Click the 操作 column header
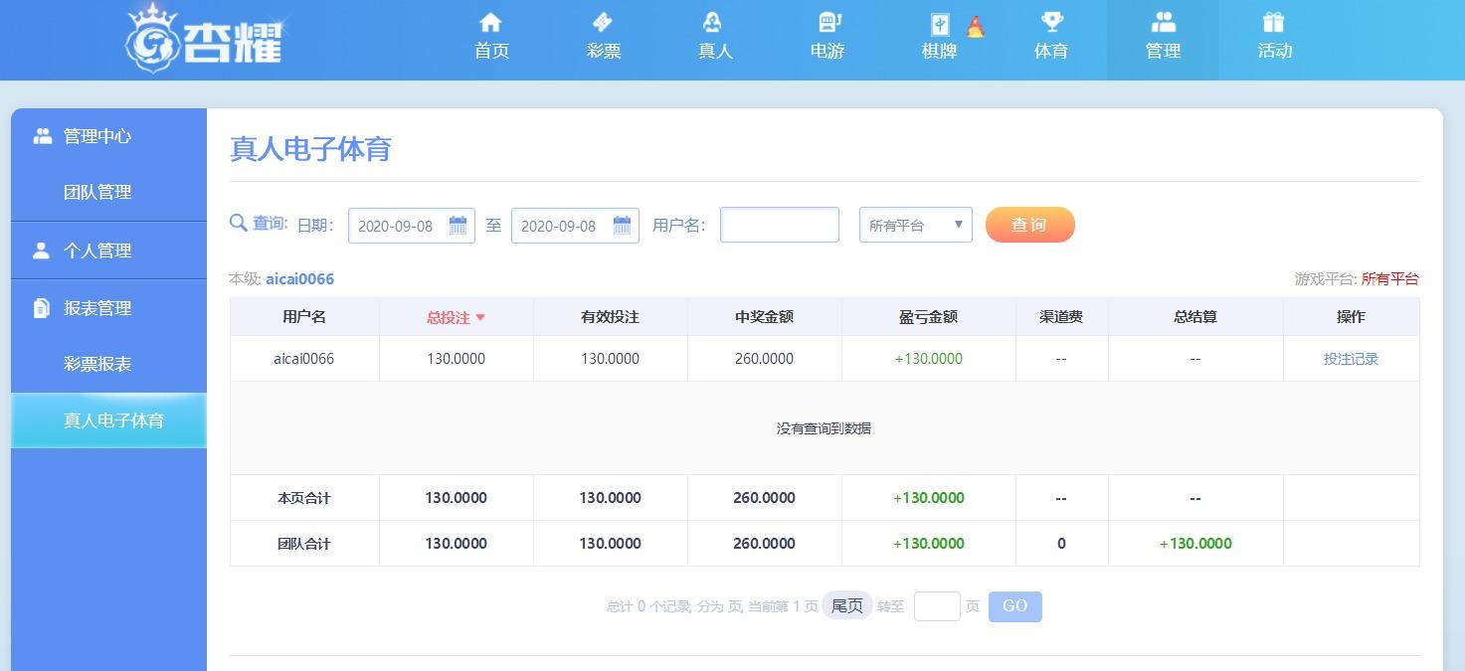1465x671 pixels. tap(1351, 317)
